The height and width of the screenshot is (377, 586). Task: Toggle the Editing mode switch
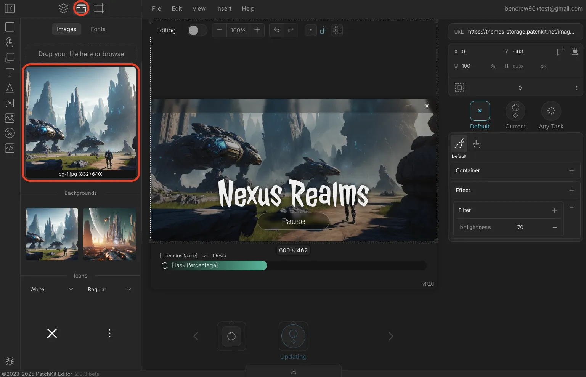(x=197, y=30)
